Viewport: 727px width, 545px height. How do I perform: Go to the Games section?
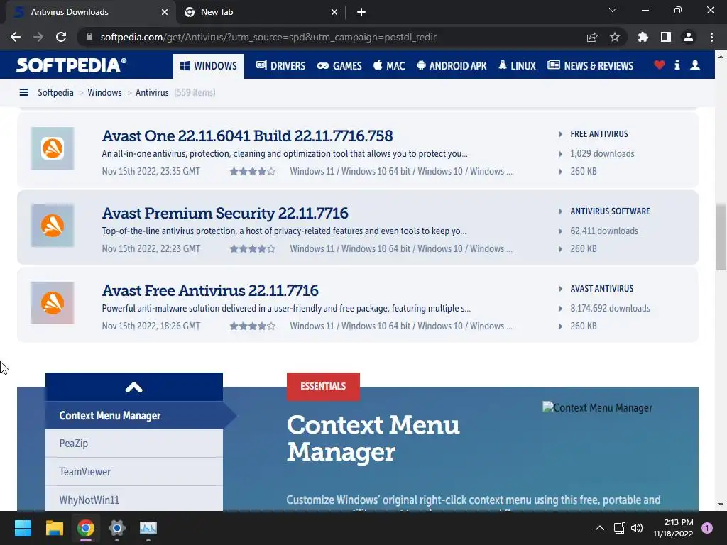(x=339, y=66)
